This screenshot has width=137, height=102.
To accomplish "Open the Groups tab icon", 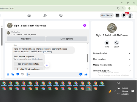I will click(61, 15).
